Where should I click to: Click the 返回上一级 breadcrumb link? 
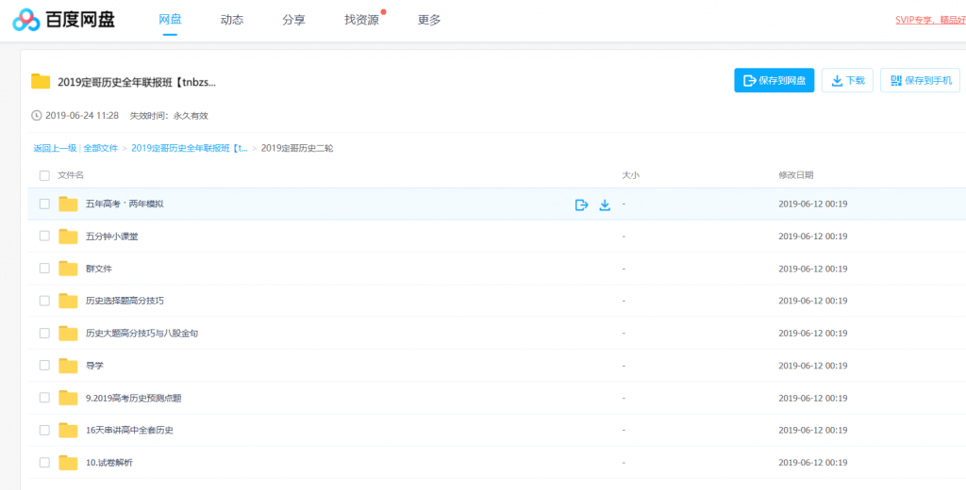click(x=55, y=148)
